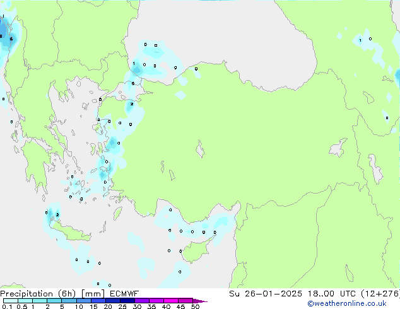Click the legend value label '0.1'

coord(7,306)
